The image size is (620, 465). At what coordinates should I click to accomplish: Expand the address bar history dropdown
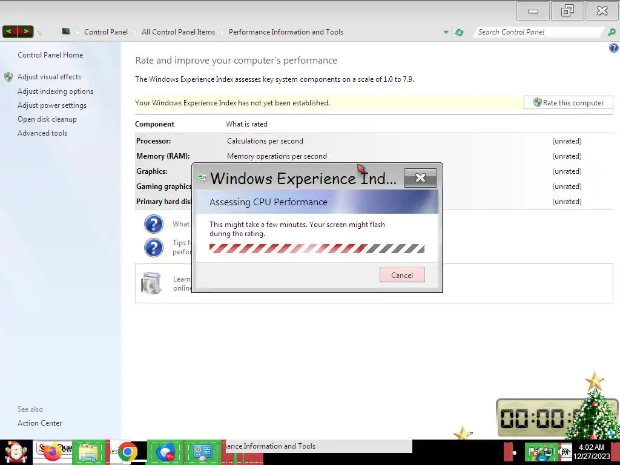coord(446,32)
